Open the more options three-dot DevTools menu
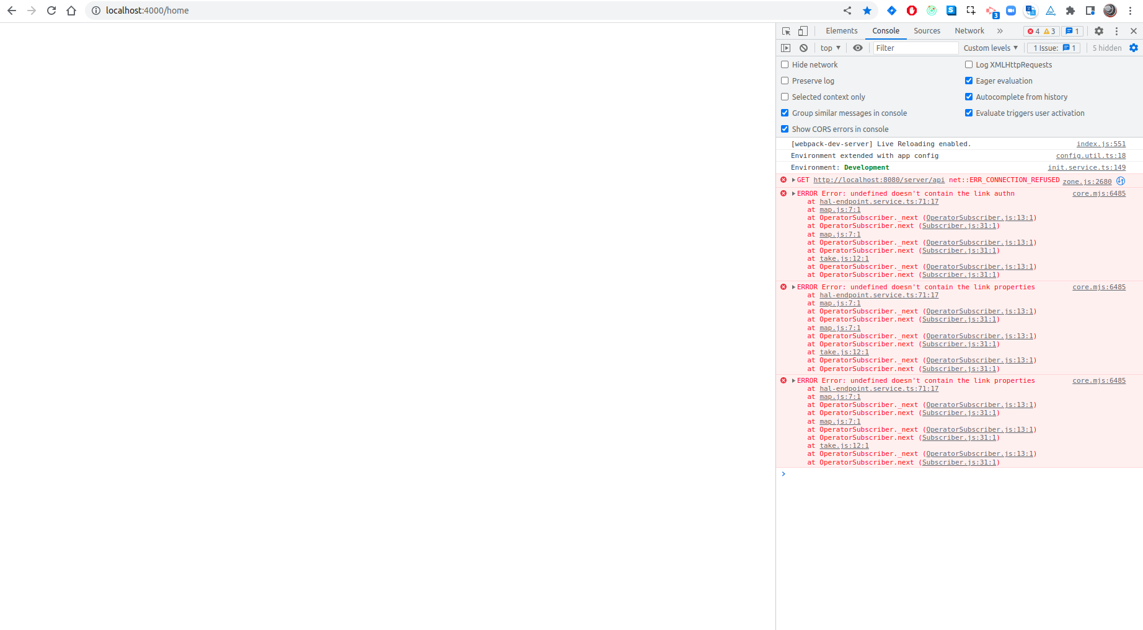 click(x=1117, y=31)
